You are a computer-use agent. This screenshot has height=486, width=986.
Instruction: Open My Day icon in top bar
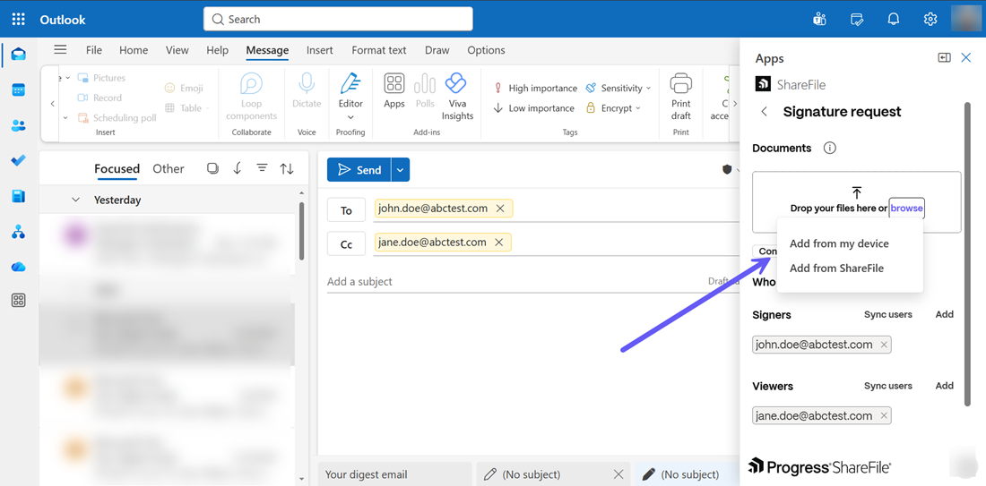click(856, 19)
